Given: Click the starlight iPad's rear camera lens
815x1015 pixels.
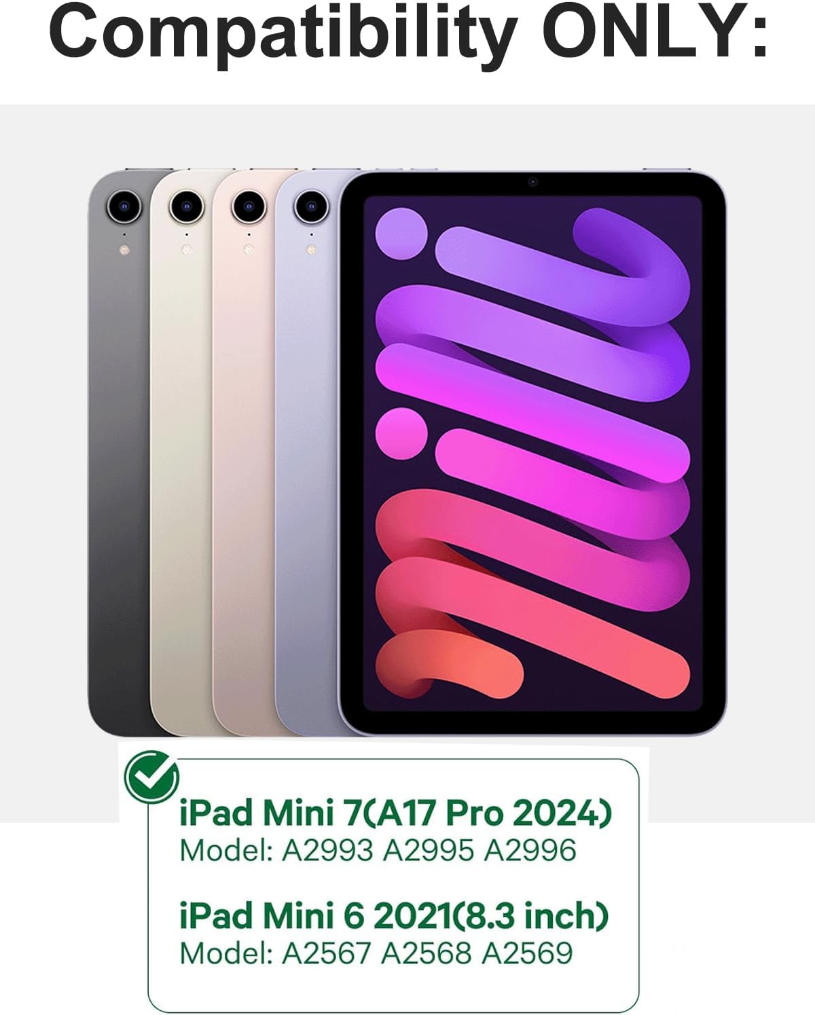Looking at the screenshot, I should 187,204.
